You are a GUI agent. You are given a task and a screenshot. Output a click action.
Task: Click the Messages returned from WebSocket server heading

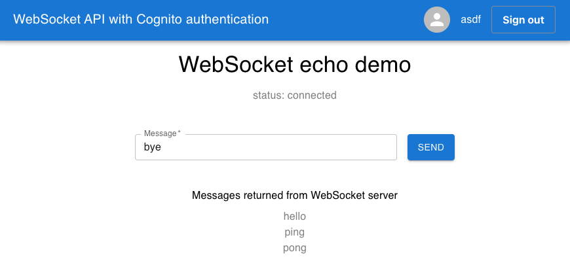tap(295, 196)
